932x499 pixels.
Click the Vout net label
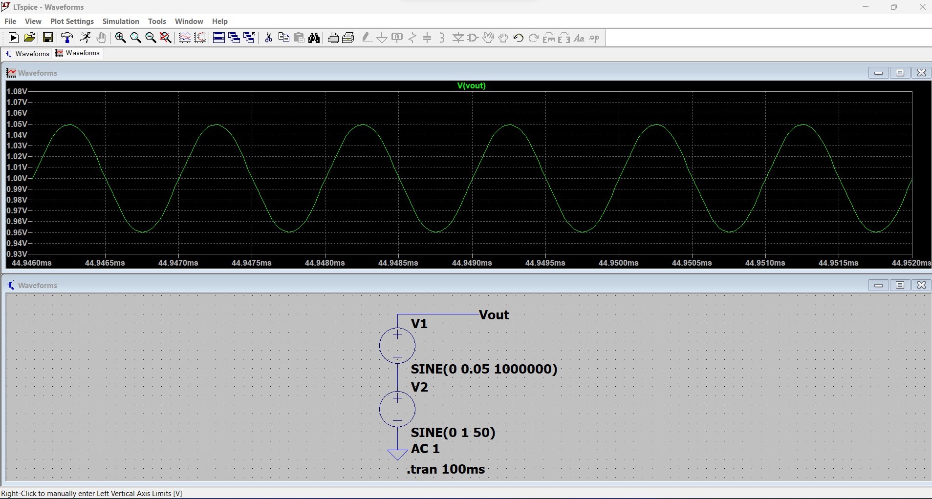click(x=494, y=315)
